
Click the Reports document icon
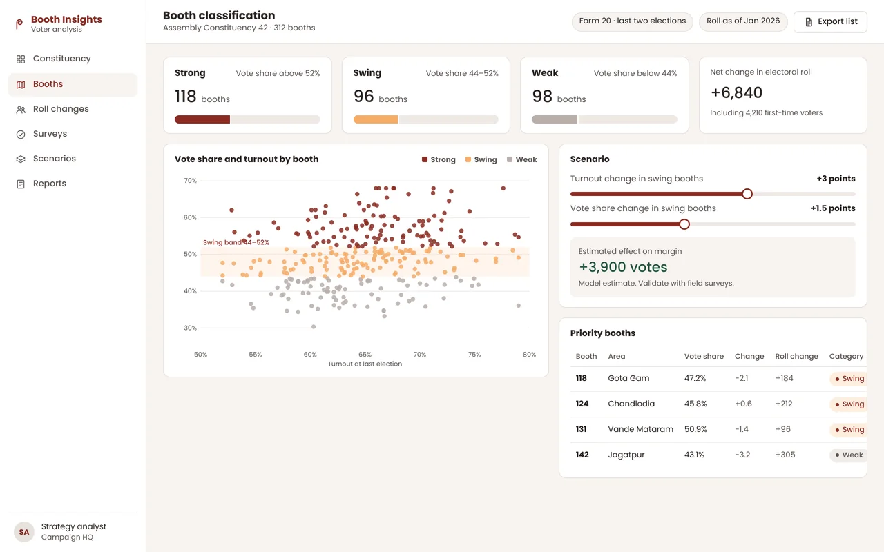coord(21,184)
